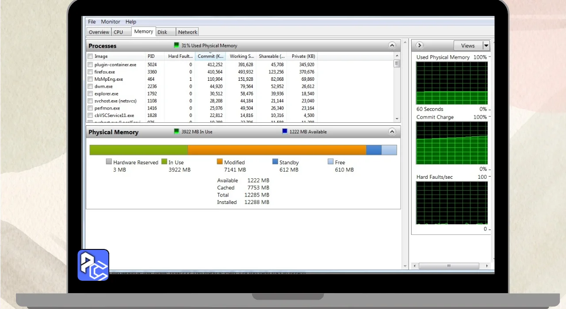Click the green In Use segment of memory bar

[x=139, y=150]
